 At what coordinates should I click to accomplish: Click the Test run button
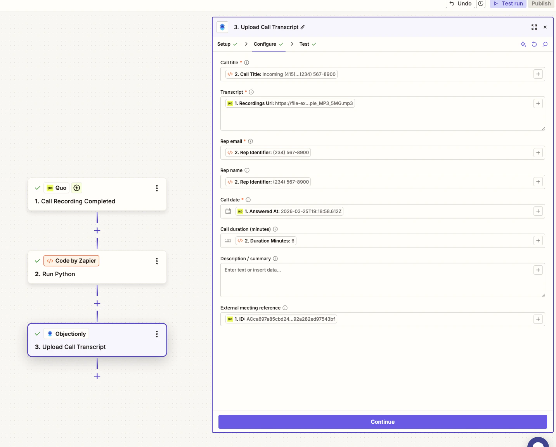click(x=508, y=3)
